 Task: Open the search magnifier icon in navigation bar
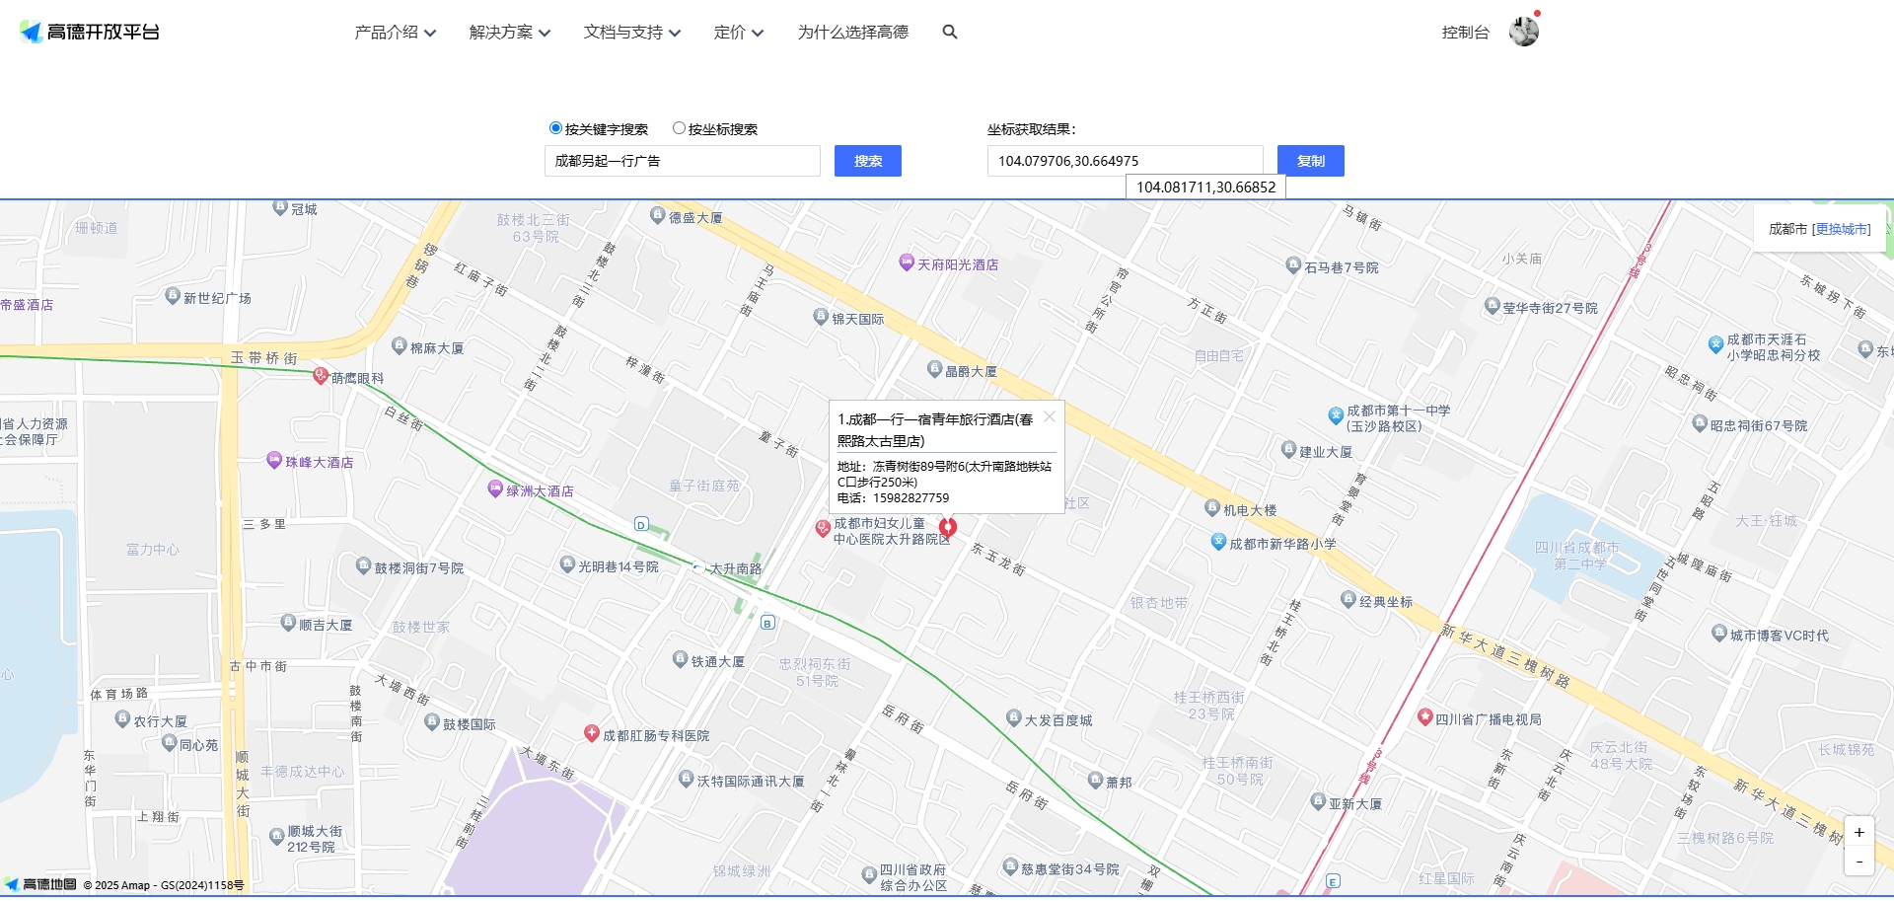pyautogui.click(x=949, y=32)
